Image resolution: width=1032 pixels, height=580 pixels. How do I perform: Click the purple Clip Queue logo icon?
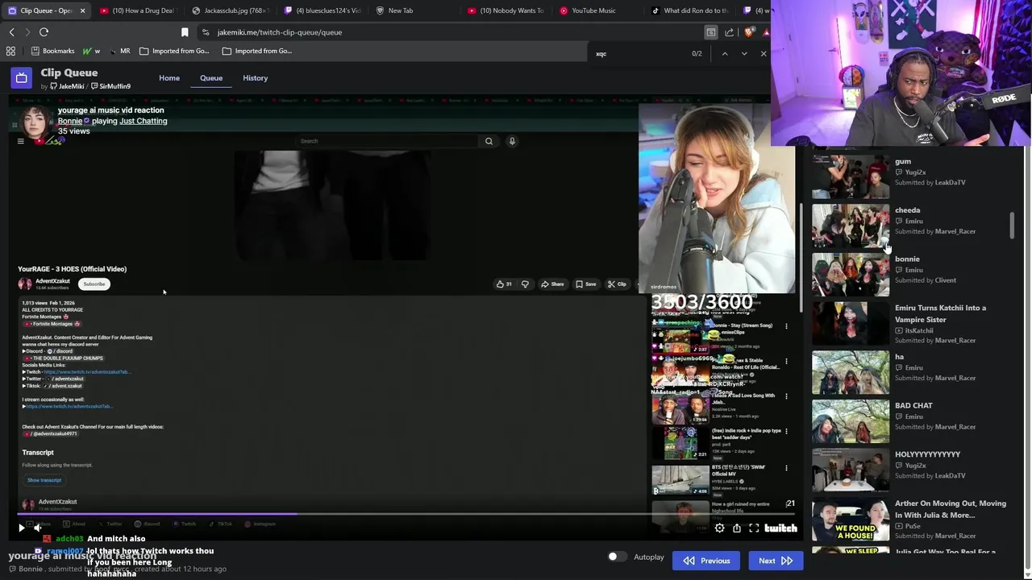(22, 78)
